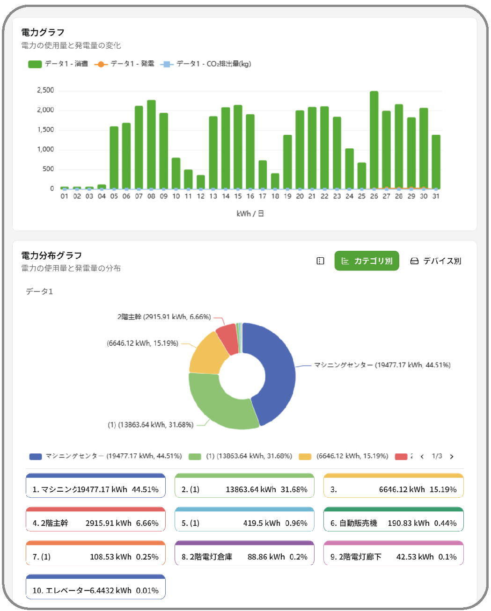Switch to カテゴリ別 view

tap(366, 261)
